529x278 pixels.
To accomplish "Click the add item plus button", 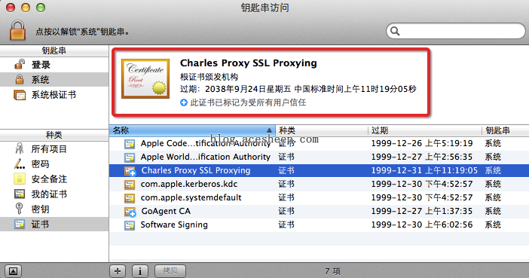I will 118,271.
